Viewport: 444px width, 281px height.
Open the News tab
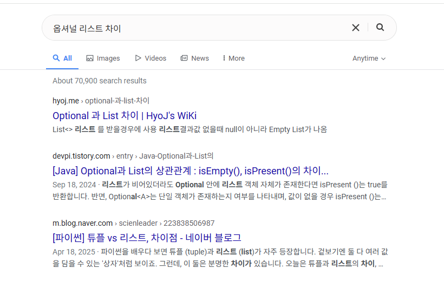click(x=195, y=58)
